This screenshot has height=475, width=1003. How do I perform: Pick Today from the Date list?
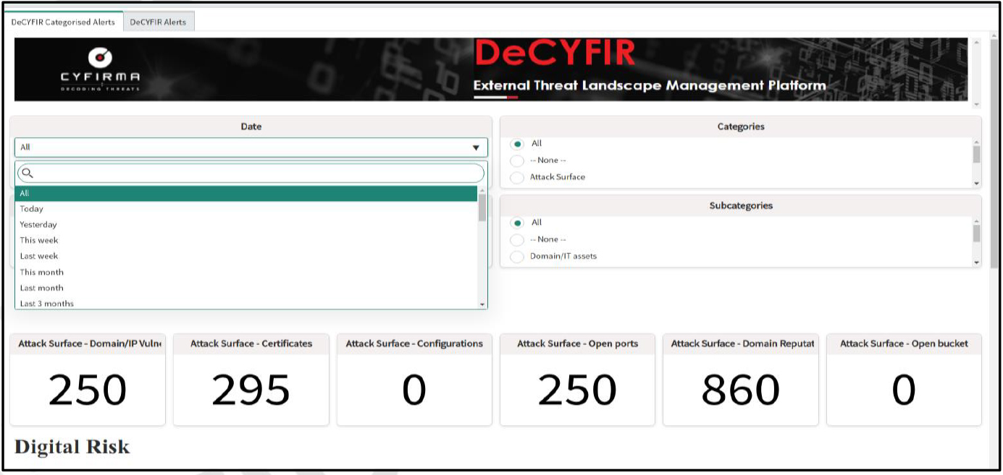coord(246,209)
